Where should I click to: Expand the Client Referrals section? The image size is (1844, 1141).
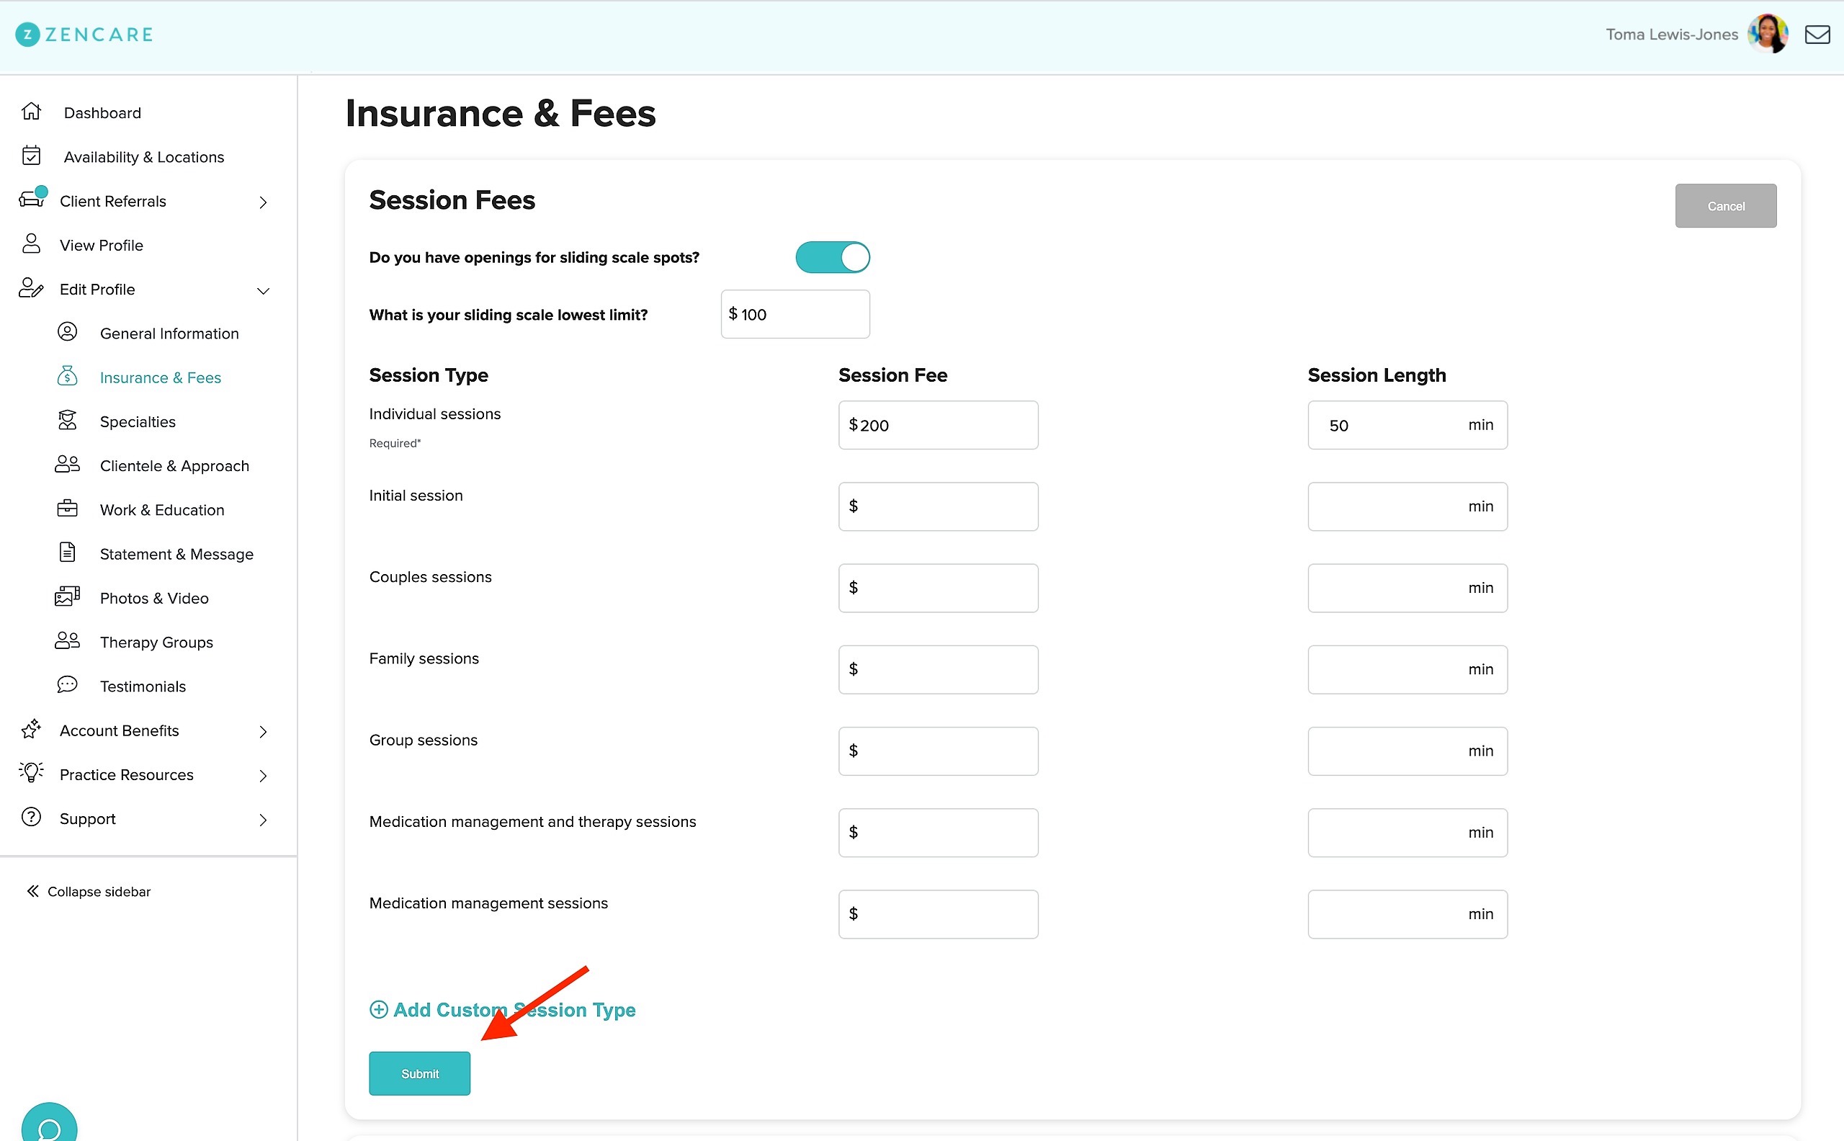click(263, 202)
